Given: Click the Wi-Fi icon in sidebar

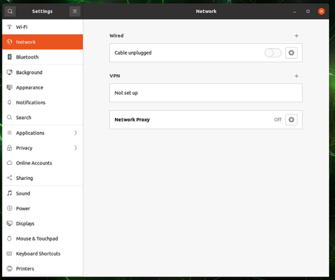Looking at the screenshot, I should 9,27.
